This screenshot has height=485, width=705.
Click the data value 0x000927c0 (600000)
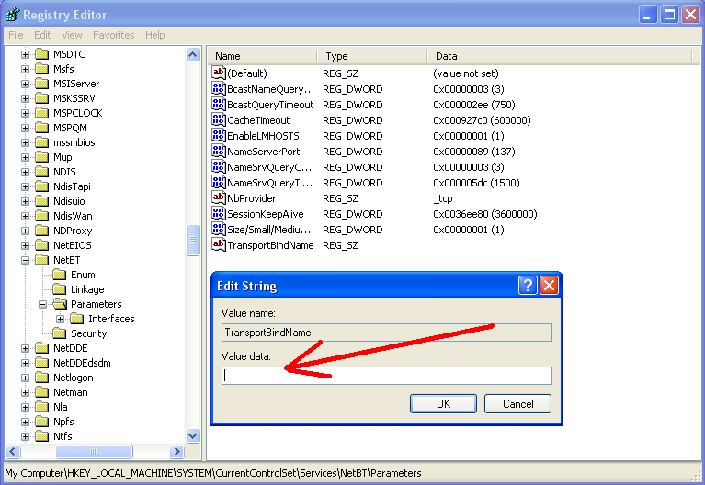point(482,120)
